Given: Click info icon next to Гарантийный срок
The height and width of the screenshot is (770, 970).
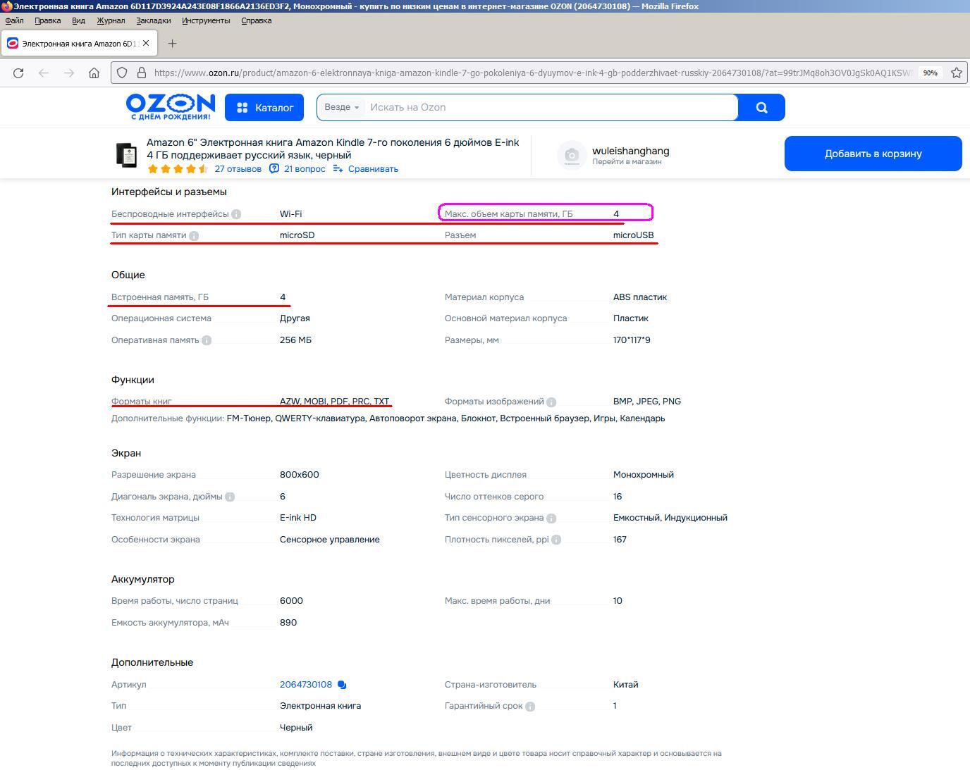Looking at the screenshot, I should click(530, 706).
